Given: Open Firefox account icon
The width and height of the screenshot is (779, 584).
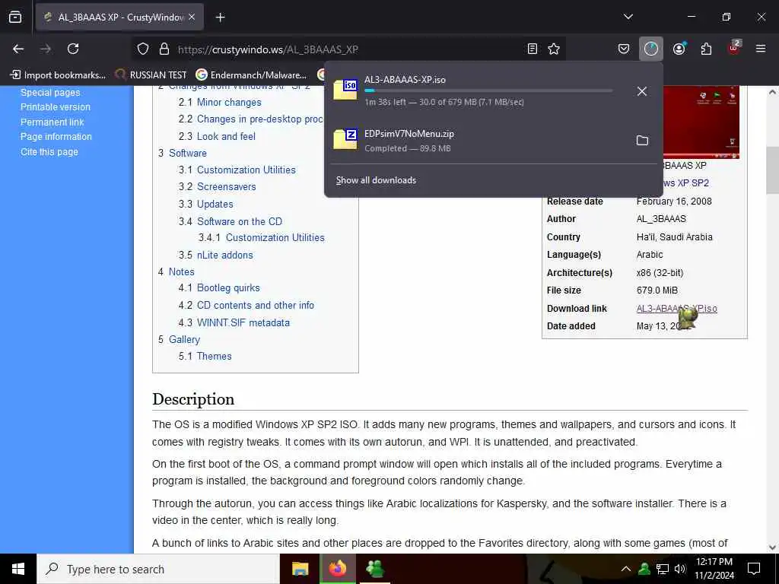Looking at the screenshot, I should (679, 49).
